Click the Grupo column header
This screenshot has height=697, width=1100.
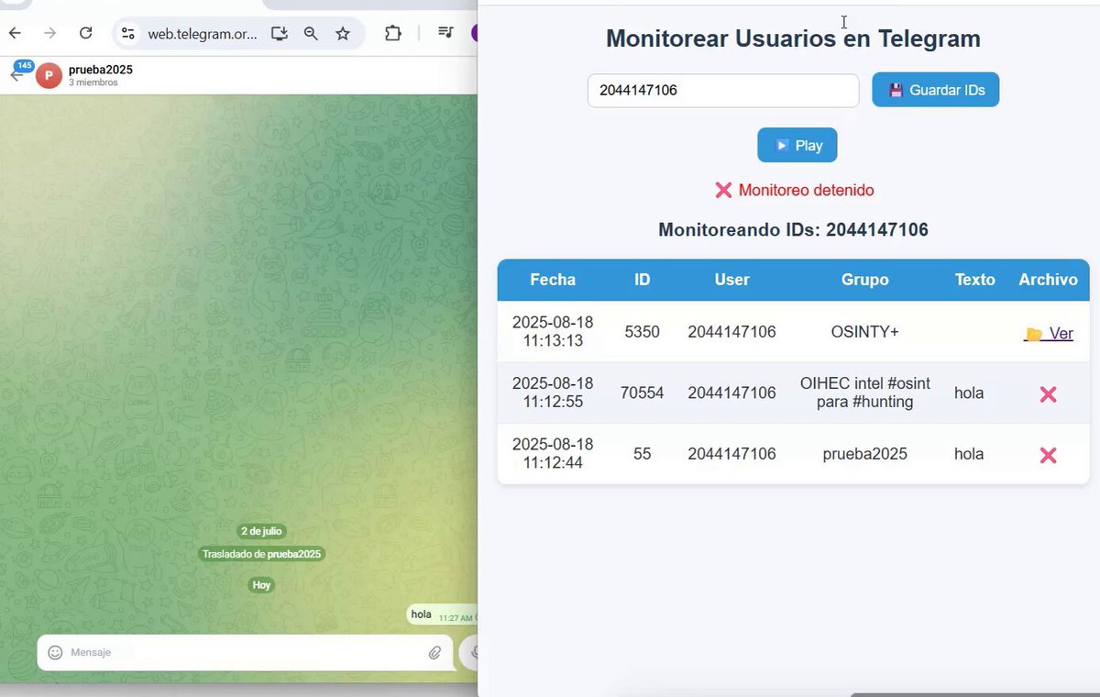click(865, 280)
